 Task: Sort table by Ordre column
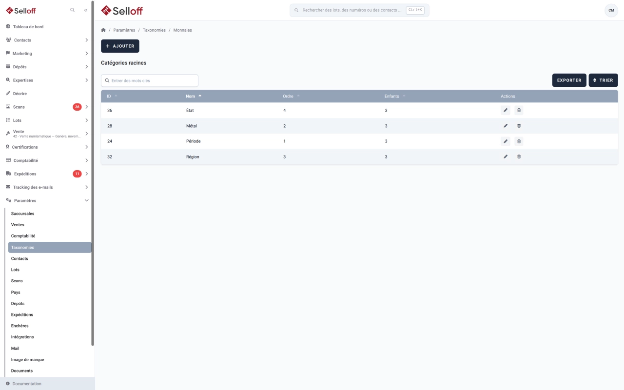point(291,96)
